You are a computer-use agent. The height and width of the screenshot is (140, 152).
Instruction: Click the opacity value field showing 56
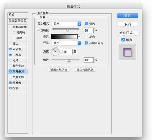[88, 30]
